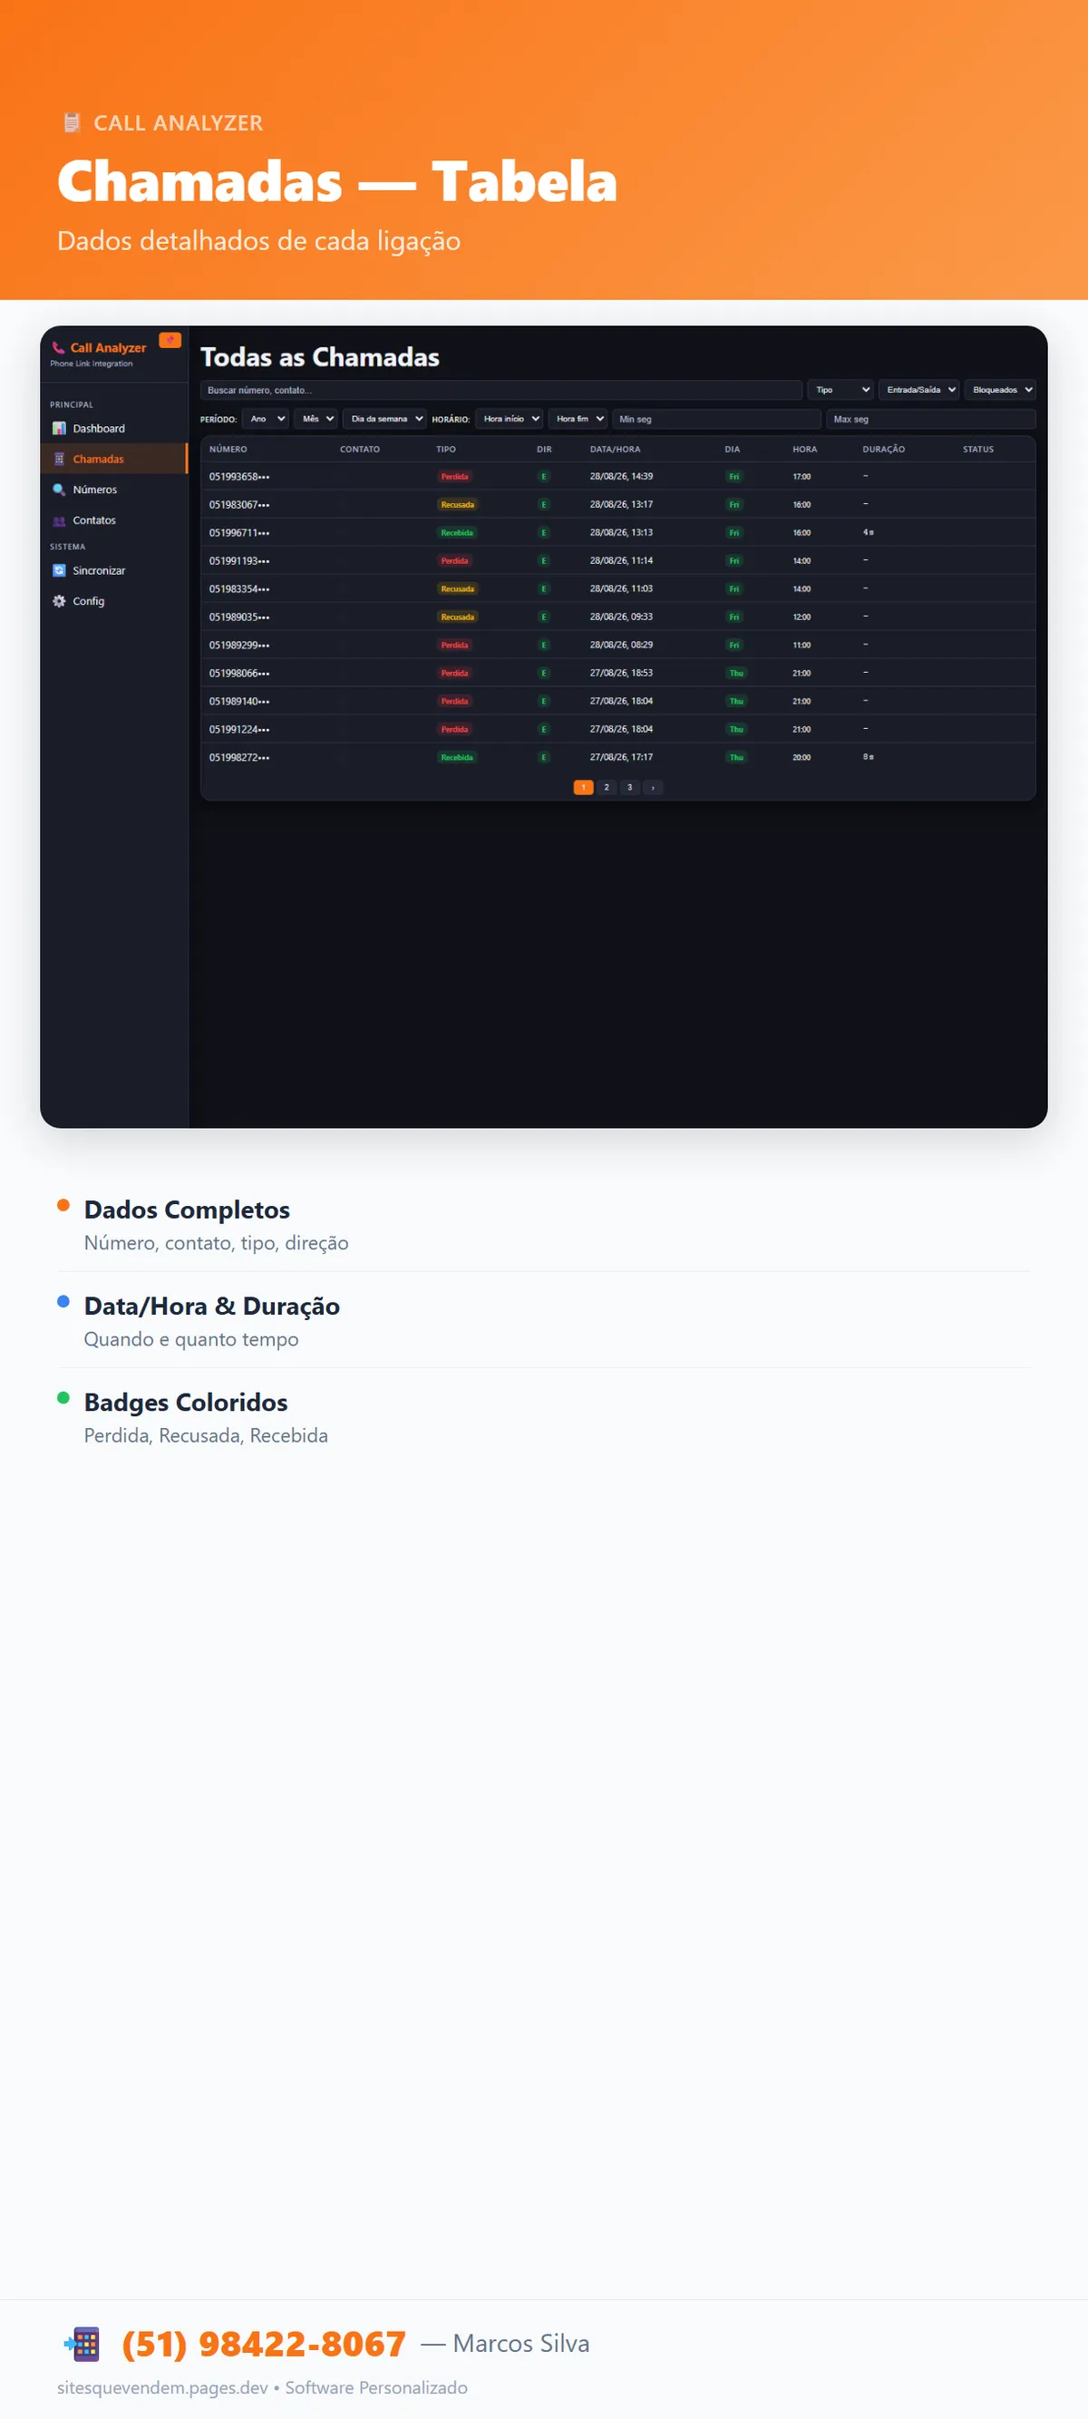
Task: Click the Perdida badge for 051993658
Action: (x=454, y=476)
